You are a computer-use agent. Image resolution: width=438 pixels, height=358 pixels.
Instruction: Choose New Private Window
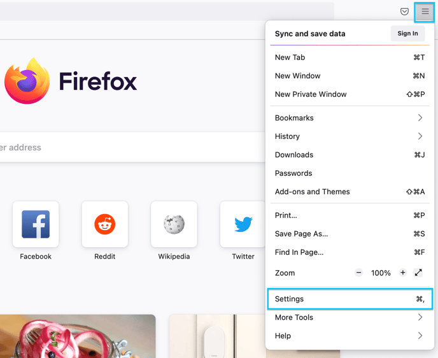tap(350, 94)
